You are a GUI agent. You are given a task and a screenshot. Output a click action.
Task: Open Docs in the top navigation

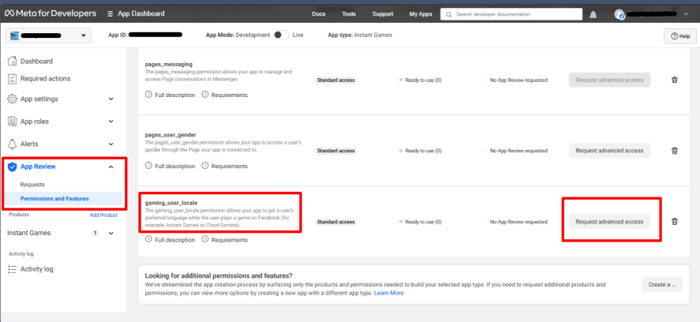[318, 13]
